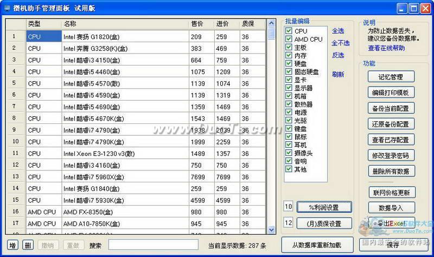Click the table scrollbar down arrow
The width and height of the screenshot is (434, 257).
coord(271,229)
